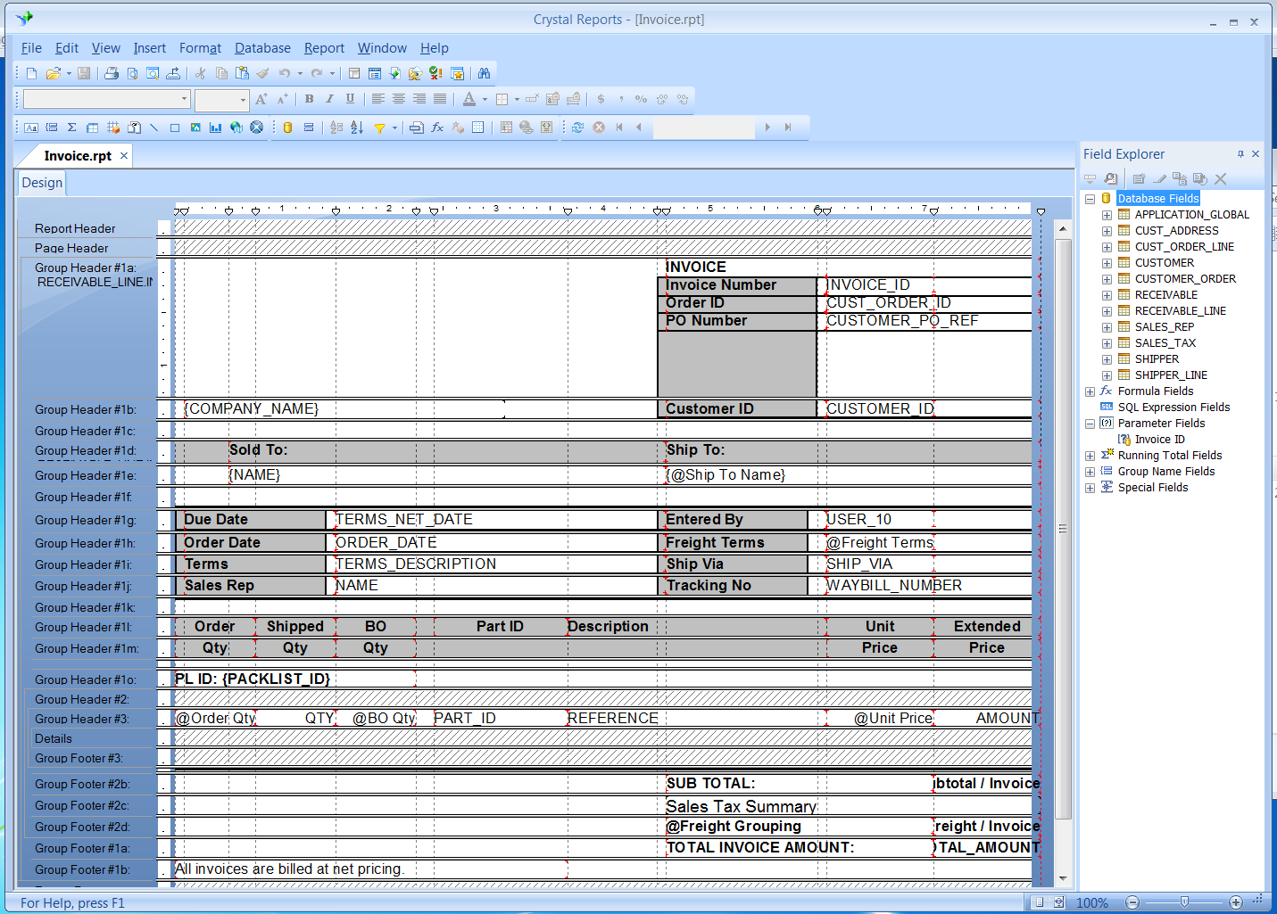Select the Insert Line tool

(154, 128)
